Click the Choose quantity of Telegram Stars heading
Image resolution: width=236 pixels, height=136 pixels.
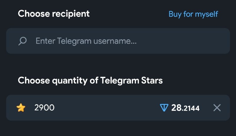pyautogui.click(x=90, y=80)
